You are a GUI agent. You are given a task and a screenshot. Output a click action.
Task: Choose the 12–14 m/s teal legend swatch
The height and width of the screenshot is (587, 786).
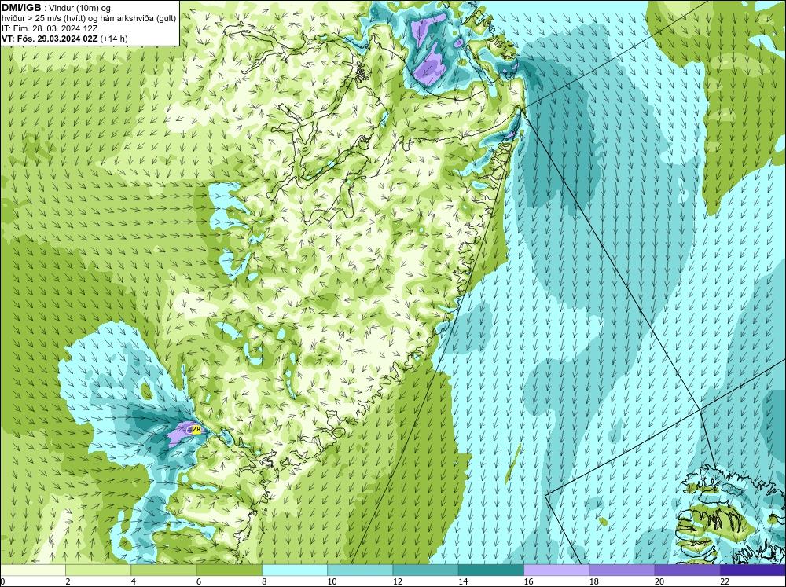point(425,570)
